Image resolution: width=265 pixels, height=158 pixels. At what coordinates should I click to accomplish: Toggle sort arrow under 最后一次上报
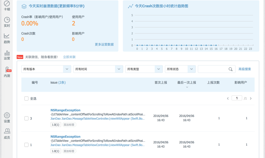pyautogui.click(x=187, y=87)
